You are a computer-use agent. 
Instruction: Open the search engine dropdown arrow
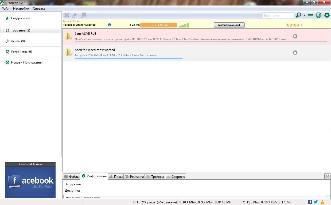(304, 15)
